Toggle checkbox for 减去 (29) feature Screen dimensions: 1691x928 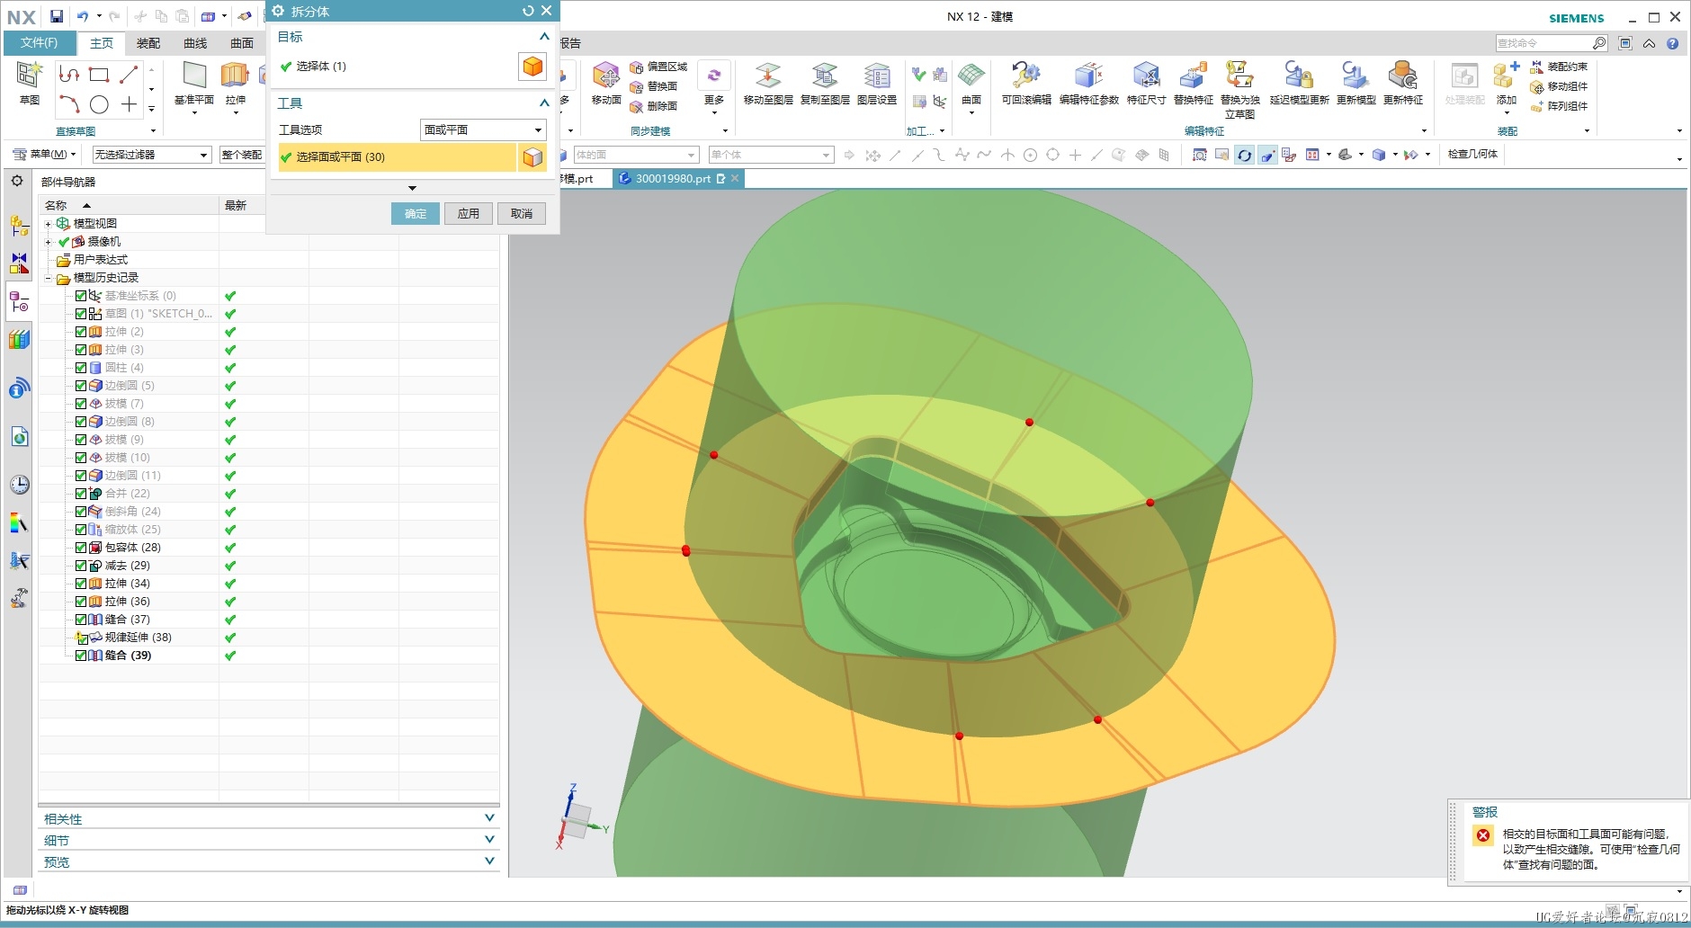81,566
